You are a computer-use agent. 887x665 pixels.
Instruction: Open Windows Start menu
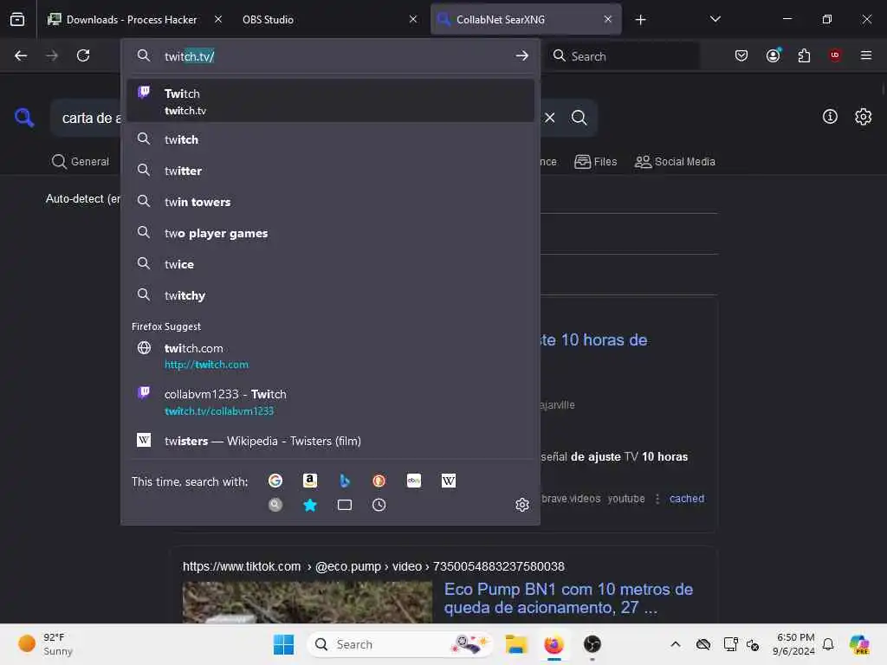[x=283, y=644]
